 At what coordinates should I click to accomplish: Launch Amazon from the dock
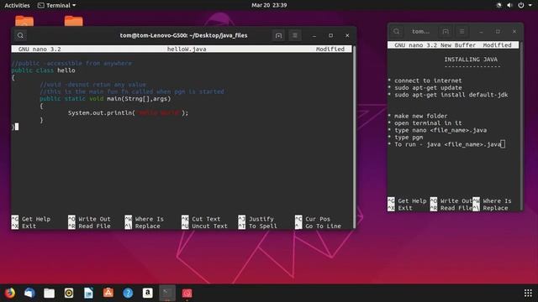pos(148,293)
